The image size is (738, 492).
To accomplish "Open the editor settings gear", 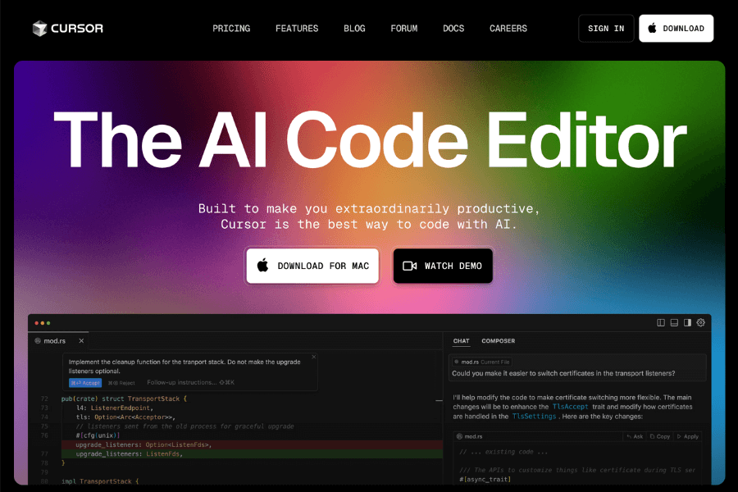I will pos(701,322).
